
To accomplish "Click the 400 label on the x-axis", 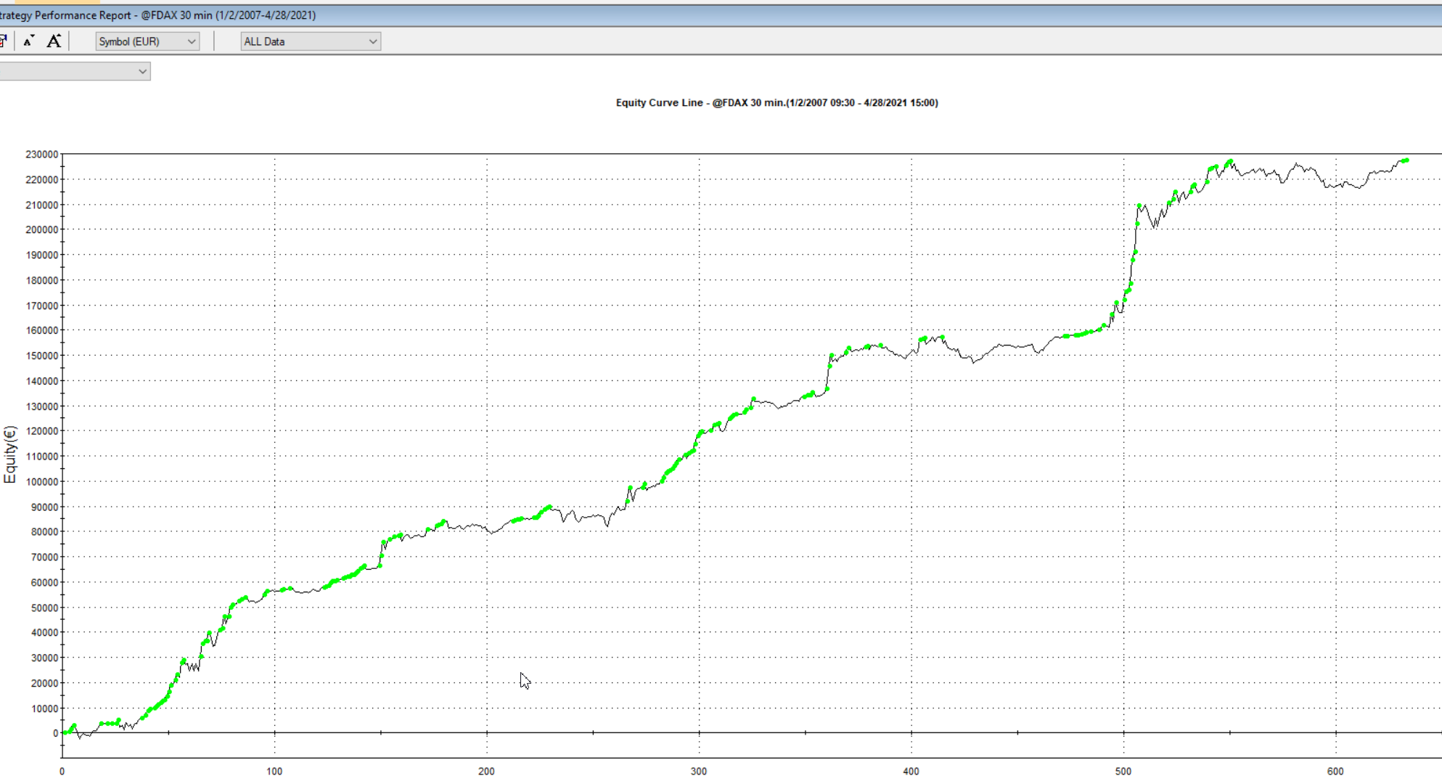I will tap(911, 772).
